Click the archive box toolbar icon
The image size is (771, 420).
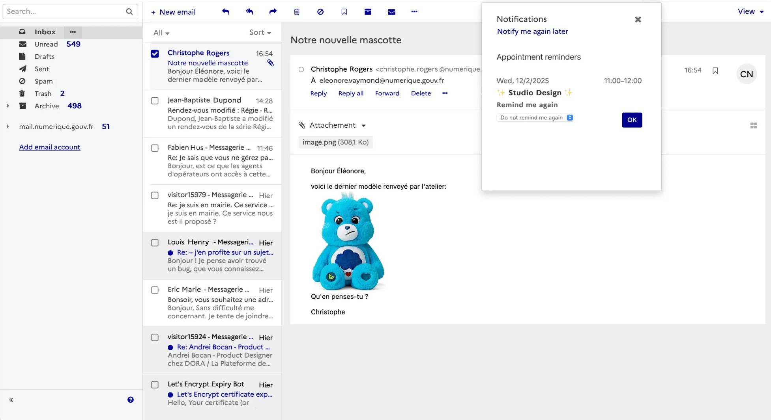pos(368,12)
